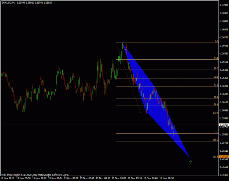Select the Fibonacci 23.6 level label
This screenshot has height=181, width=229.
pos(216,58)
